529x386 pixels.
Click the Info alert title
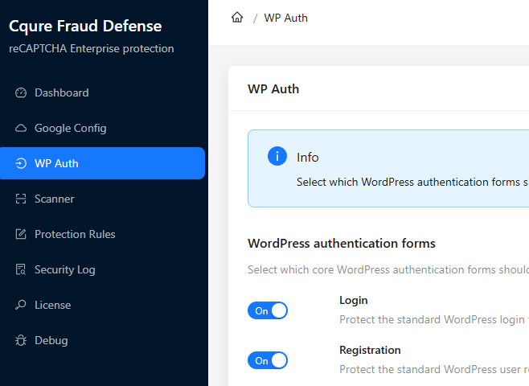pos(307,158)
